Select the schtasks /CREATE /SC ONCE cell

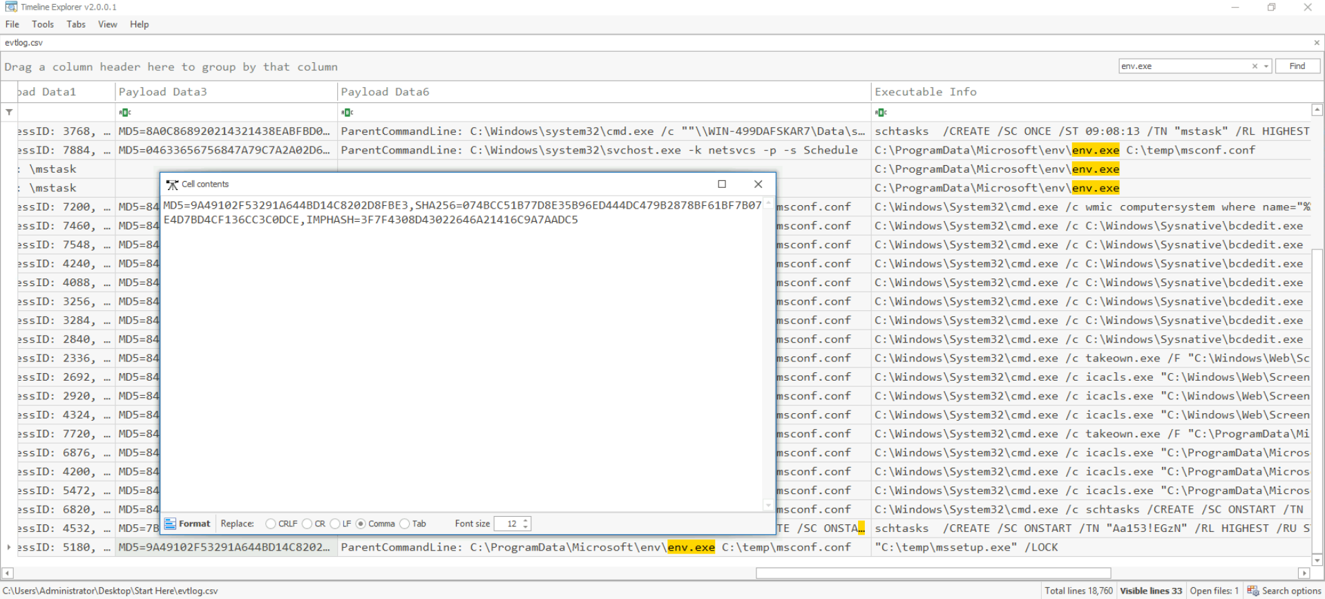pos(1091,131)
